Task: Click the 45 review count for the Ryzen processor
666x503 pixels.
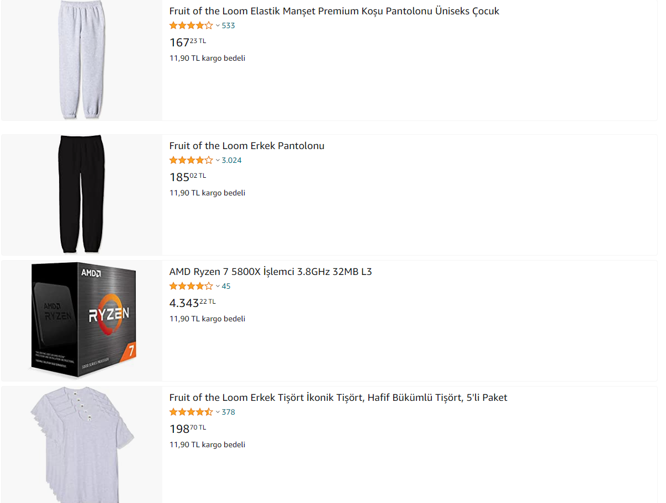Action: (x=226, y=286)
